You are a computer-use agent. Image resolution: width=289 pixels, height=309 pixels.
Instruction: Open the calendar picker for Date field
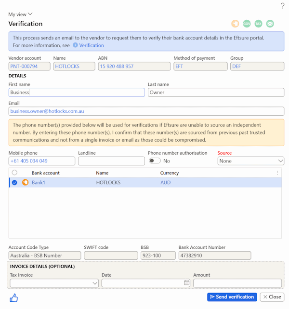pos(186,283)
